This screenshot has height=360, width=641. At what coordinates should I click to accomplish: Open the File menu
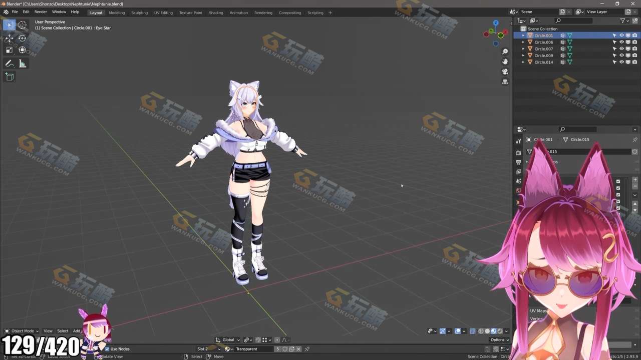[x=15, y=12]
